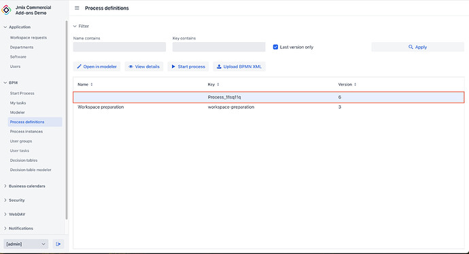Screen dimensions: 469x254
Task: Sort by the Version column sort icon
Action: tap(355, 85)
